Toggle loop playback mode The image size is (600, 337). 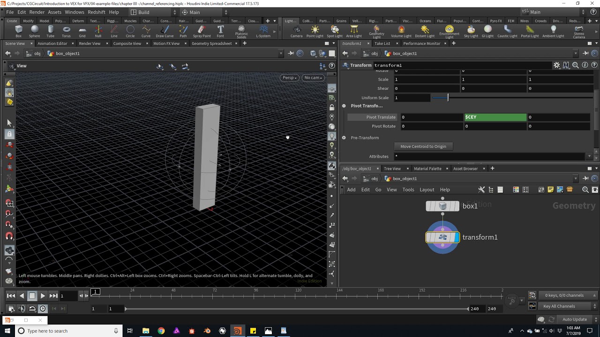point(32,308)
